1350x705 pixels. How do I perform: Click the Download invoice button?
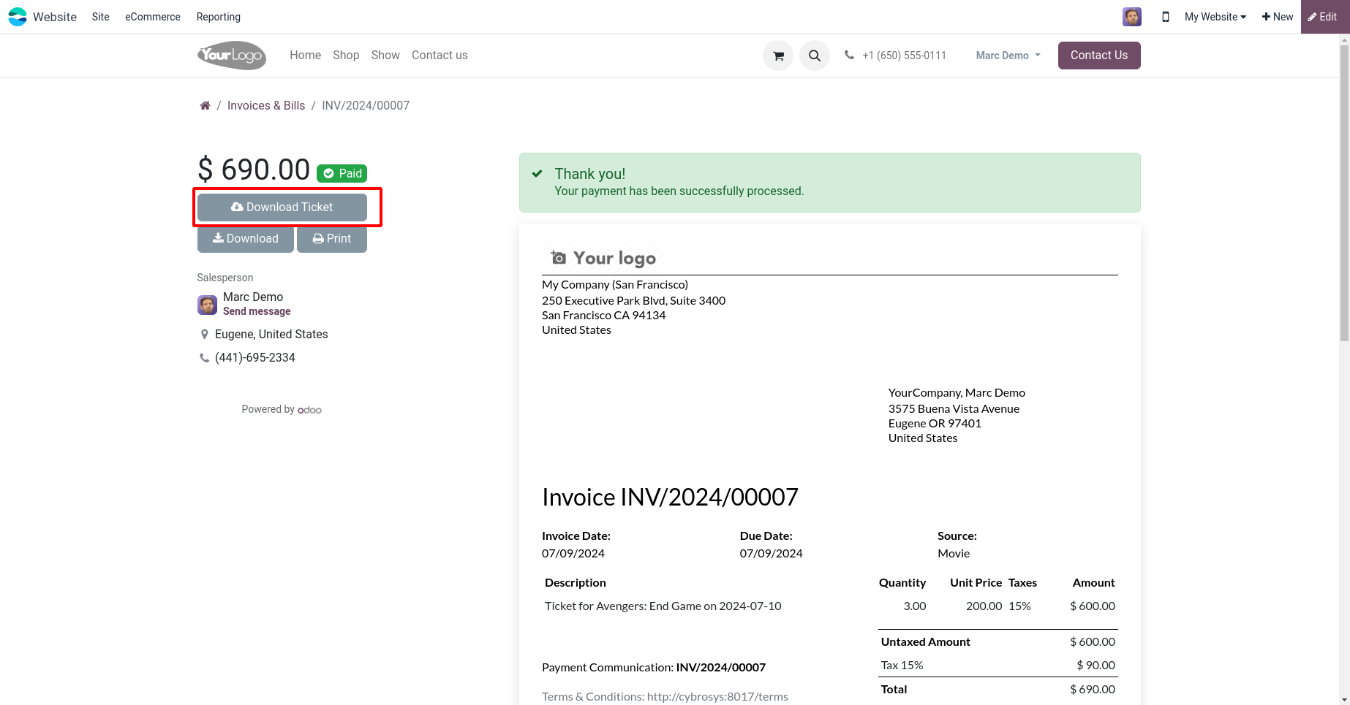[246, 239]
